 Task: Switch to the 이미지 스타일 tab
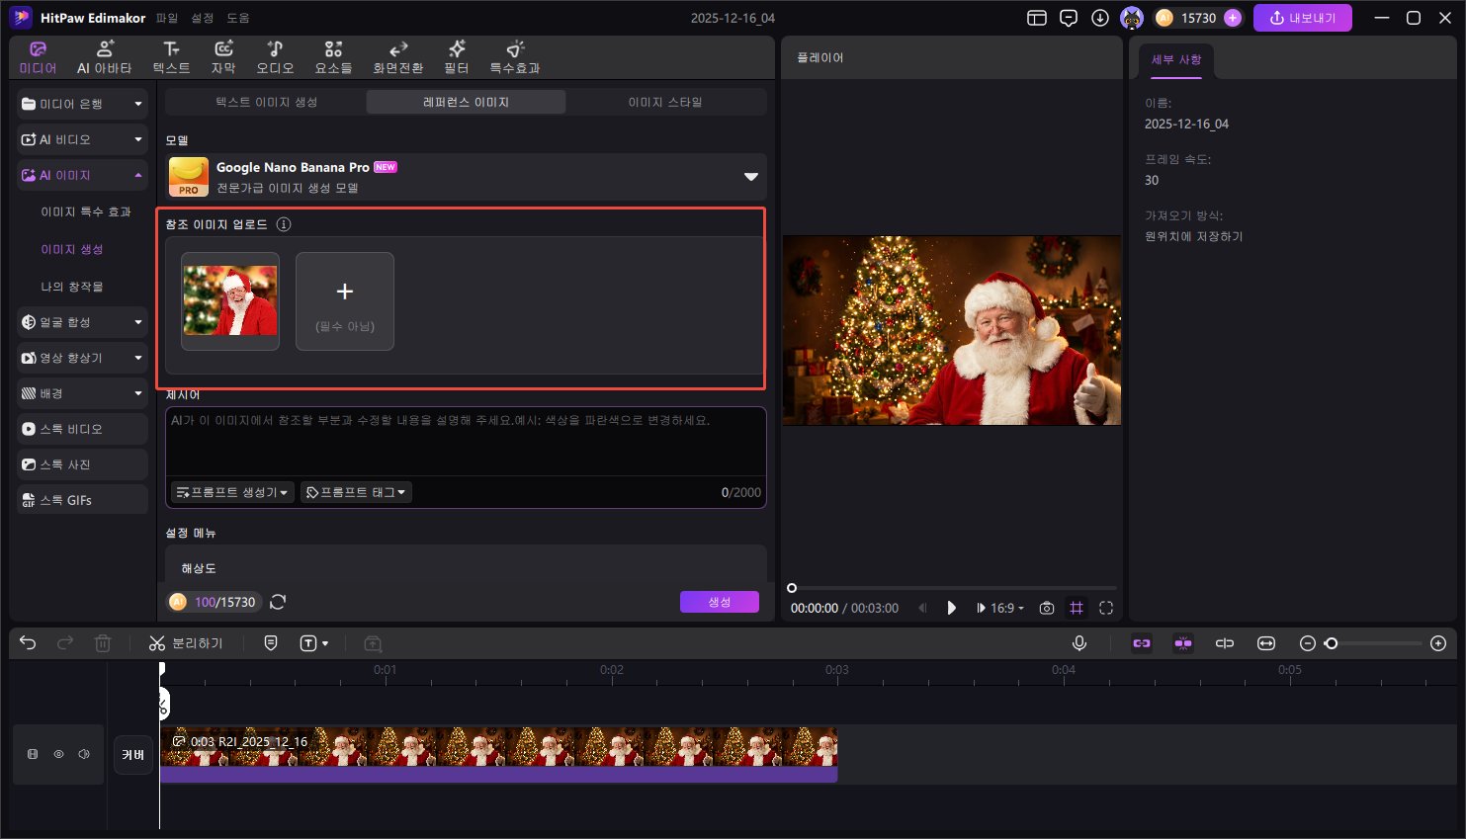coord(664,102)
